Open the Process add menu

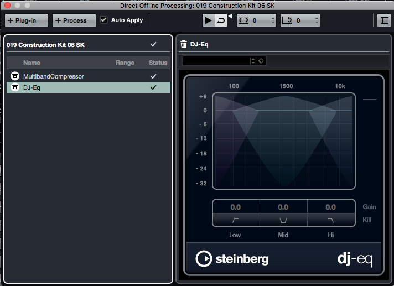pyautogui.click(x=74, y=20)
